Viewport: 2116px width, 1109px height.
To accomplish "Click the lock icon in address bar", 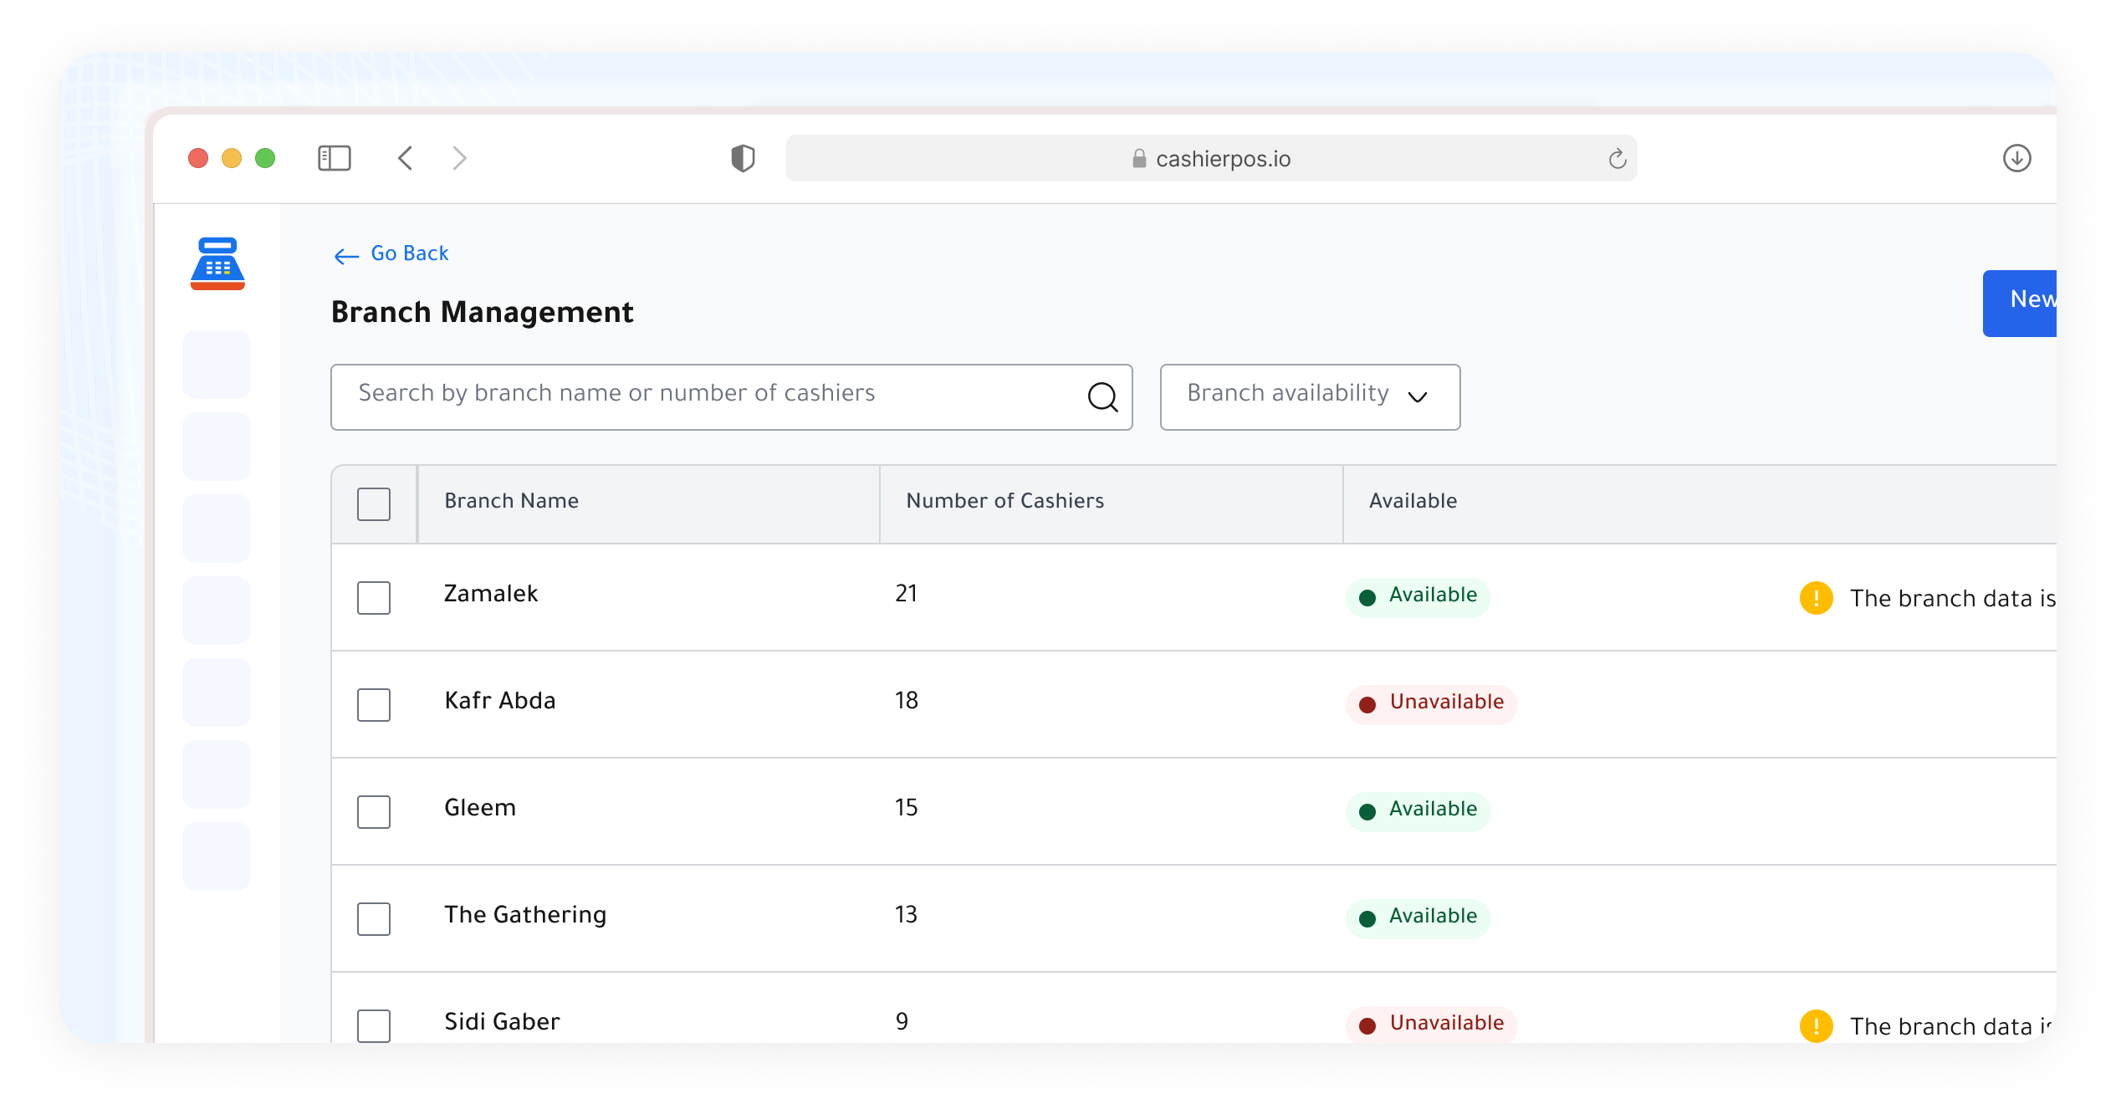I will point(1138,158).
